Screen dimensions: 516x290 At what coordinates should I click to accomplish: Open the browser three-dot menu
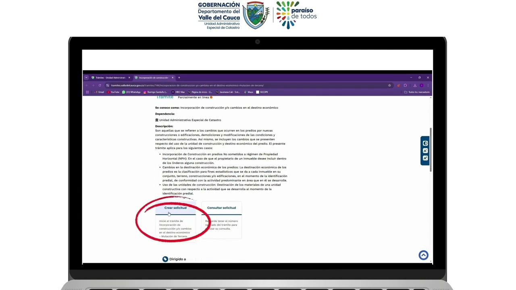[428, 85]
